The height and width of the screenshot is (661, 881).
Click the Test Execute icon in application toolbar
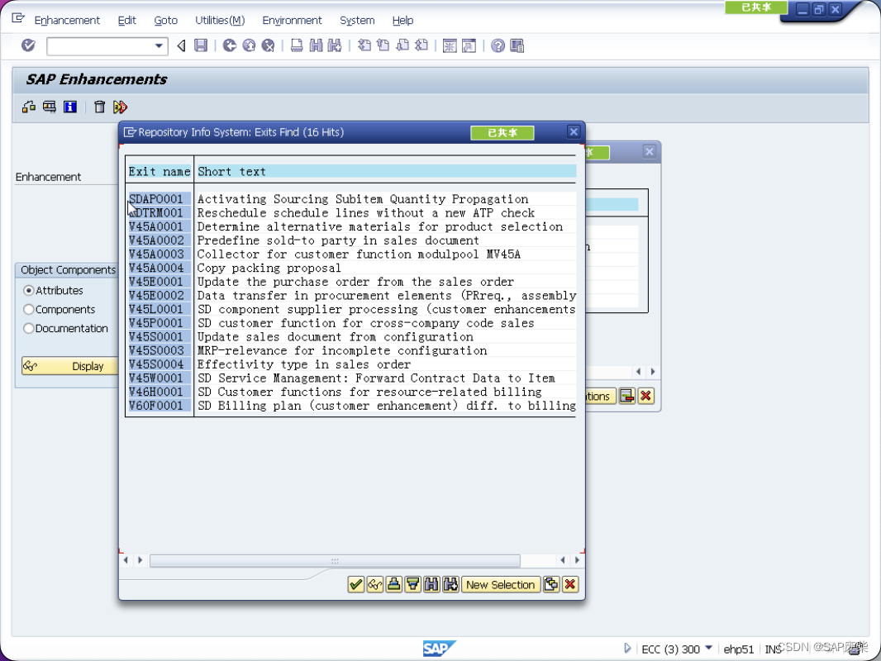(120, 107)
